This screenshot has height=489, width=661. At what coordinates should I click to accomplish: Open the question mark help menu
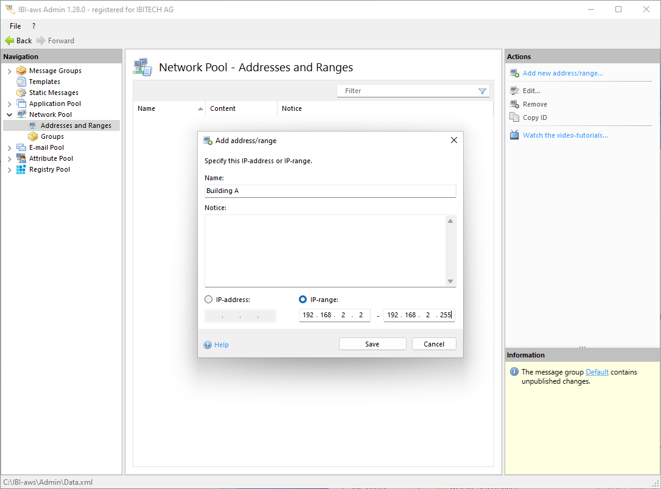pyautogui.click(x=33, y=26)
